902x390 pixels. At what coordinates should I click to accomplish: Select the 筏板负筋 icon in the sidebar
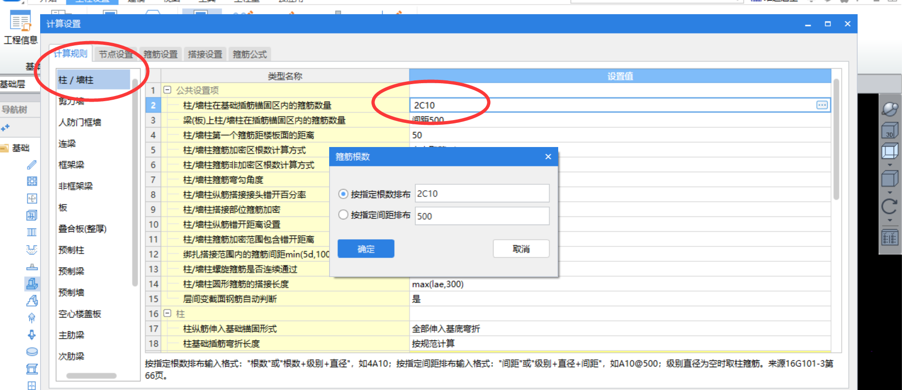pos(32,216)
